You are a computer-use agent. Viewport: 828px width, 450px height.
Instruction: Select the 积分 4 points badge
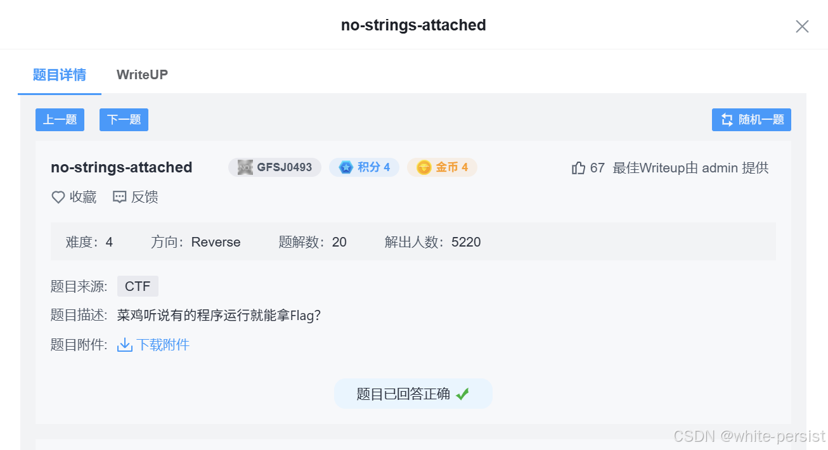(364, 167)
